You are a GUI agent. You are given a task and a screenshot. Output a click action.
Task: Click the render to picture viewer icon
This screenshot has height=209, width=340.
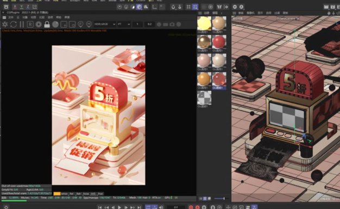(332, 7)
